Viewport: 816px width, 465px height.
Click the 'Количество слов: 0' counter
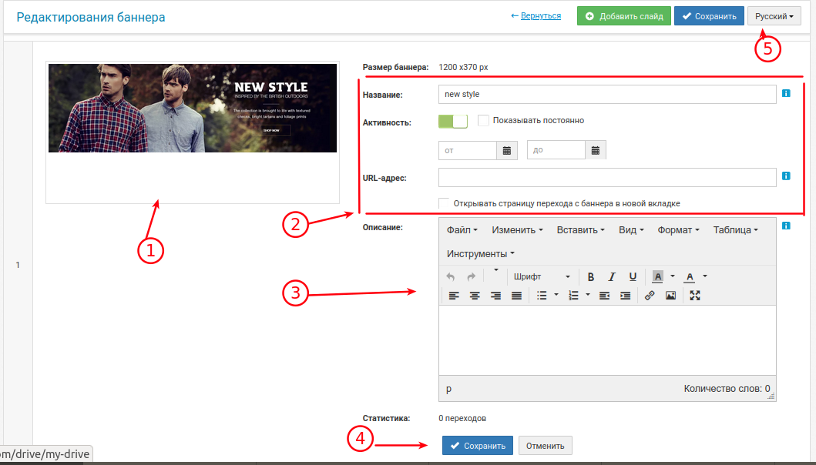(727, 389)
